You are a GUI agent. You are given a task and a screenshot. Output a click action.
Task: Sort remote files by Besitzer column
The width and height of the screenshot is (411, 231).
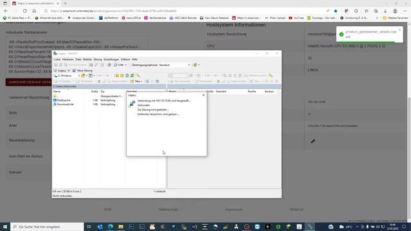269,92
